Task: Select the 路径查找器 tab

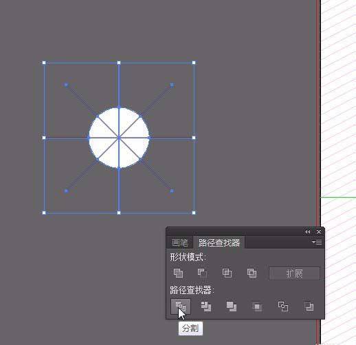Action: [x=219, y=242]
